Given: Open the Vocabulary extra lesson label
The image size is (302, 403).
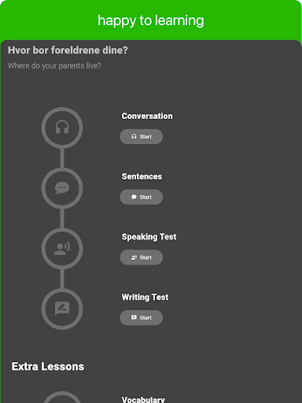Looking at the screenshot, I should (143, 399).
